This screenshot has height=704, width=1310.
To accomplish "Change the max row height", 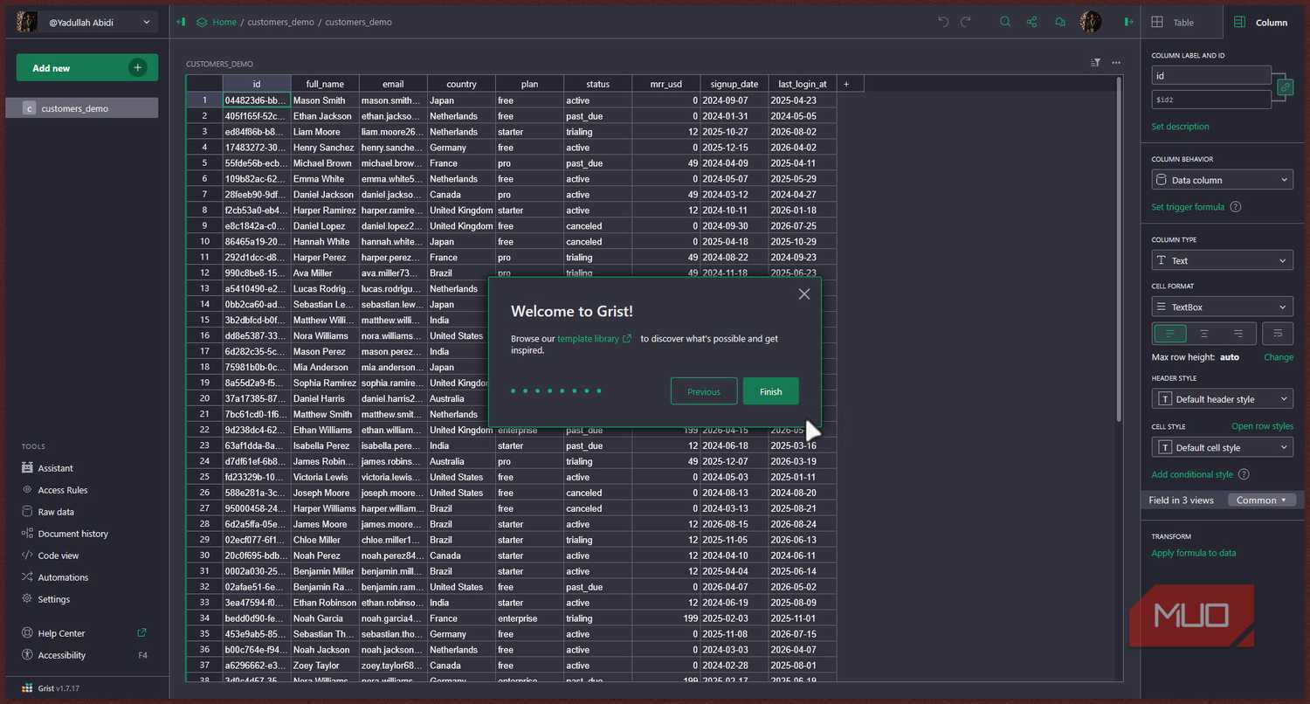I will 1279,357.
